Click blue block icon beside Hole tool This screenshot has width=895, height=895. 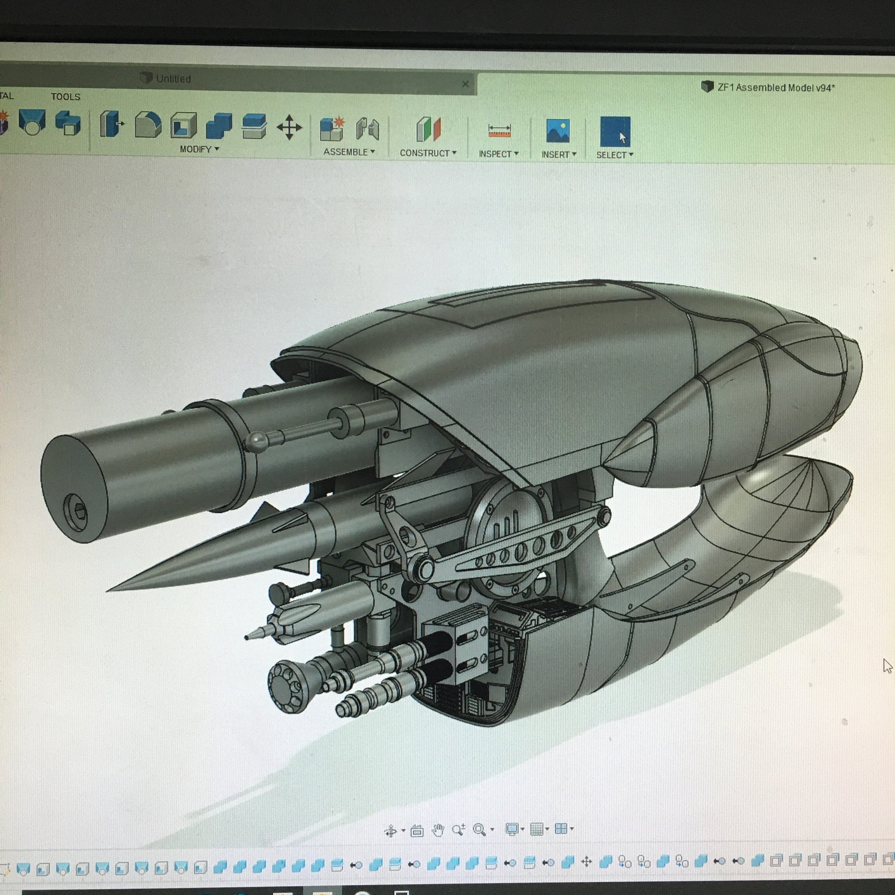click(x=68, y=123)
